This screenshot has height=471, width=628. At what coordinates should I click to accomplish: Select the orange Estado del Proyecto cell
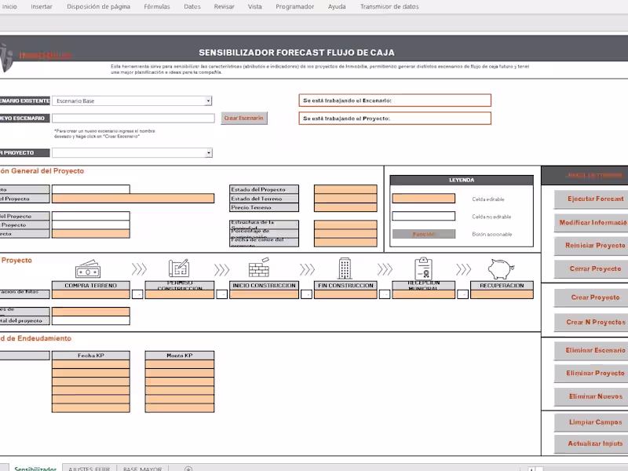[x=345, y=189]
